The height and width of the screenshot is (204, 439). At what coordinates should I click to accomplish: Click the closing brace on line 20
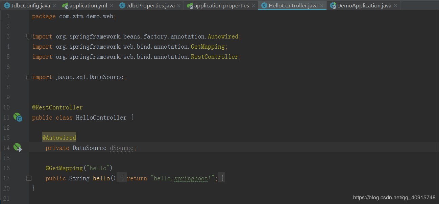(33, 188)
